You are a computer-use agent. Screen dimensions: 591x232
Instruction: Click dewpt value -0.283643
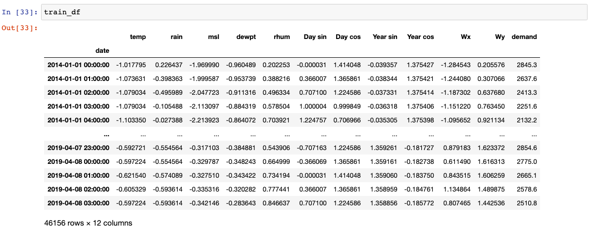tap(241, 203)
